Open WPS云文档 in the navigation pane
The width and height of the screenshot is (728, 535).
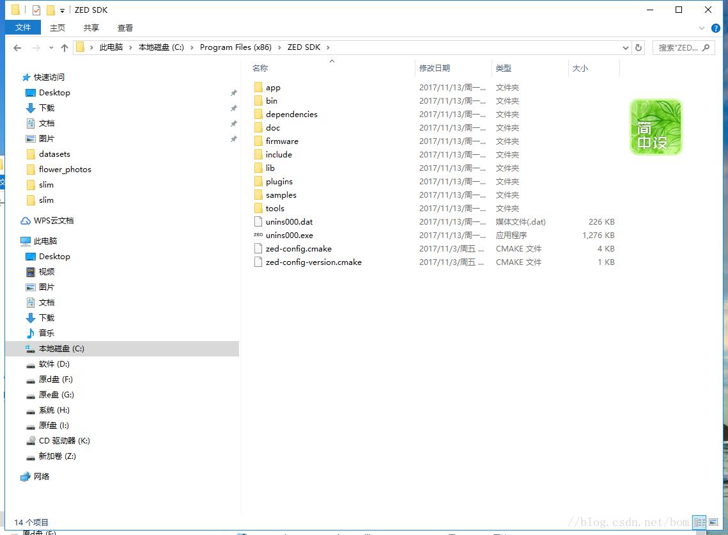[x=54, y=220]
